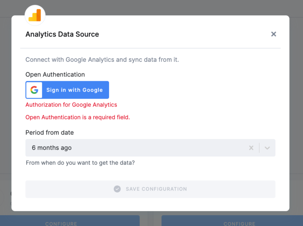Save the Analytics configuration
Screen dimensions: 303x226
click(x=150, y=189)
